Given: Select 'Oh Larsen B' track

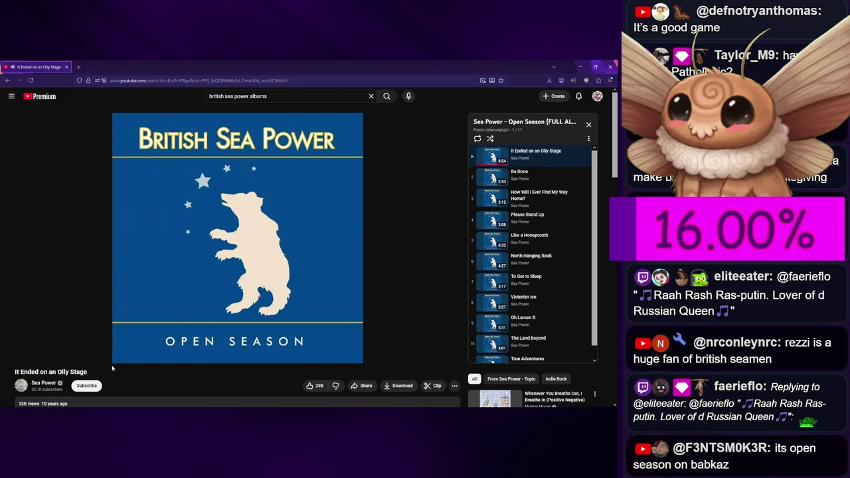Looking at the screenshot, I should 530,321.
